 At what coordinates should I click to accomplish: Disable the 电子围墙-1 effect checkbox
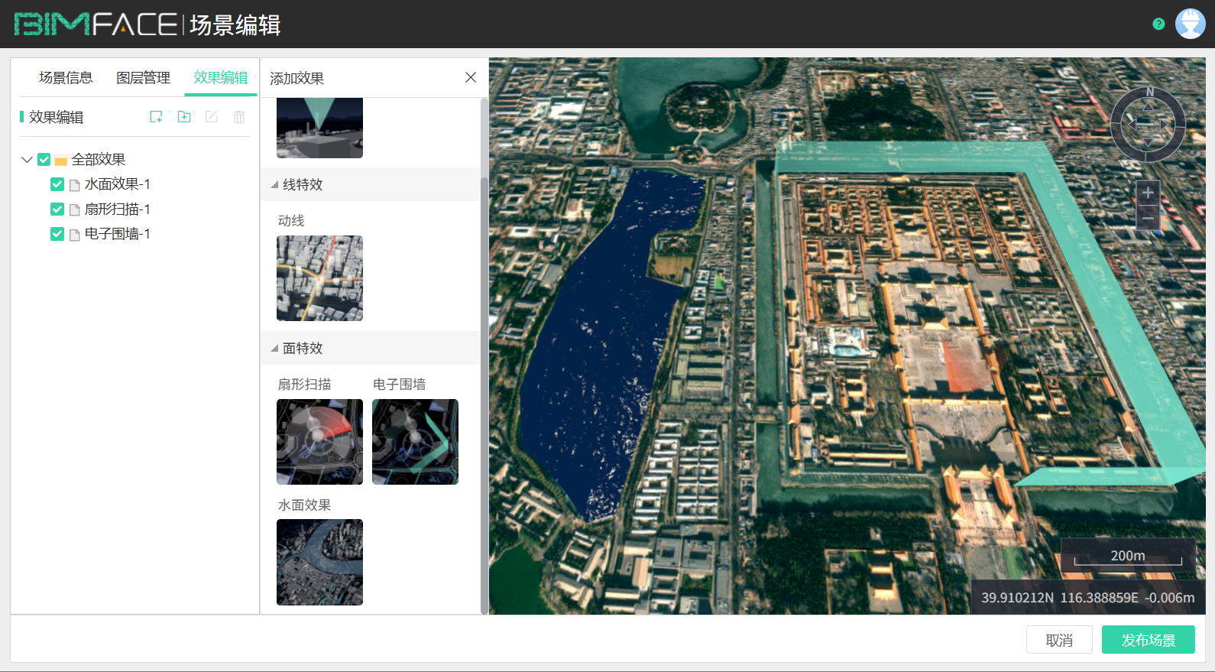tap(57, 234)
